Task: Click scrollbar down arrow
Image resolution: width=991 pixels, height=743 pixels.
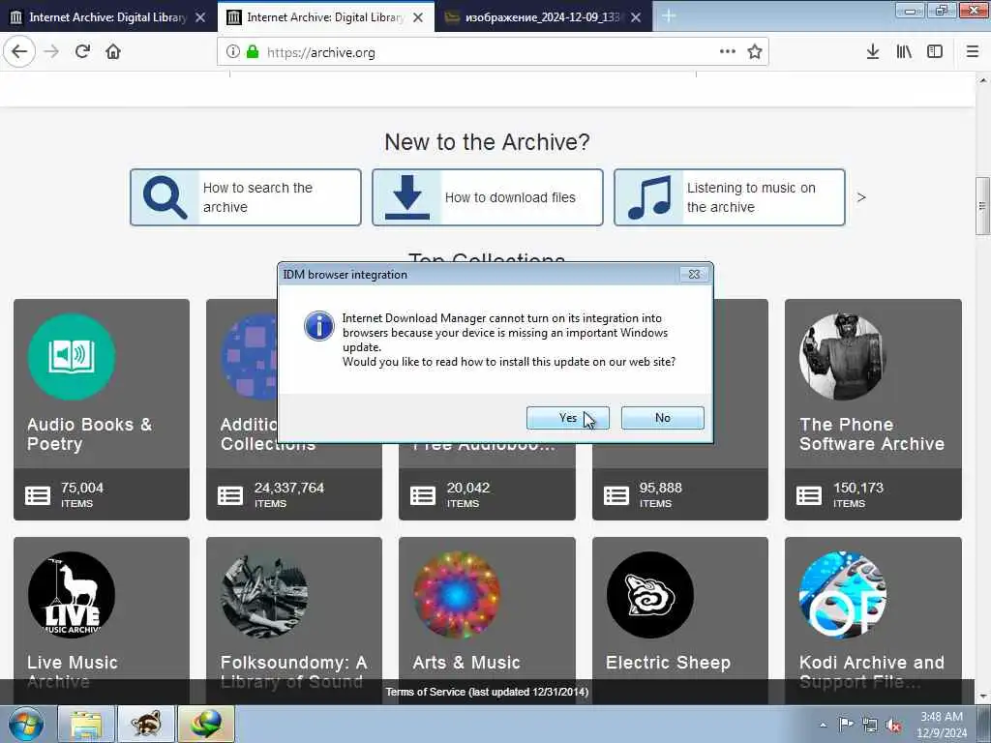Action: 983,697
